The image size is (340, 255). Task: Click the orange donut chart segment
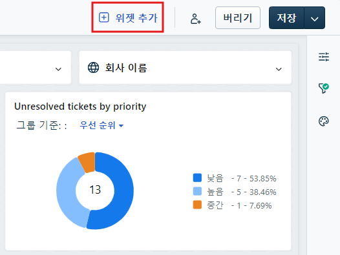(88, 162)
